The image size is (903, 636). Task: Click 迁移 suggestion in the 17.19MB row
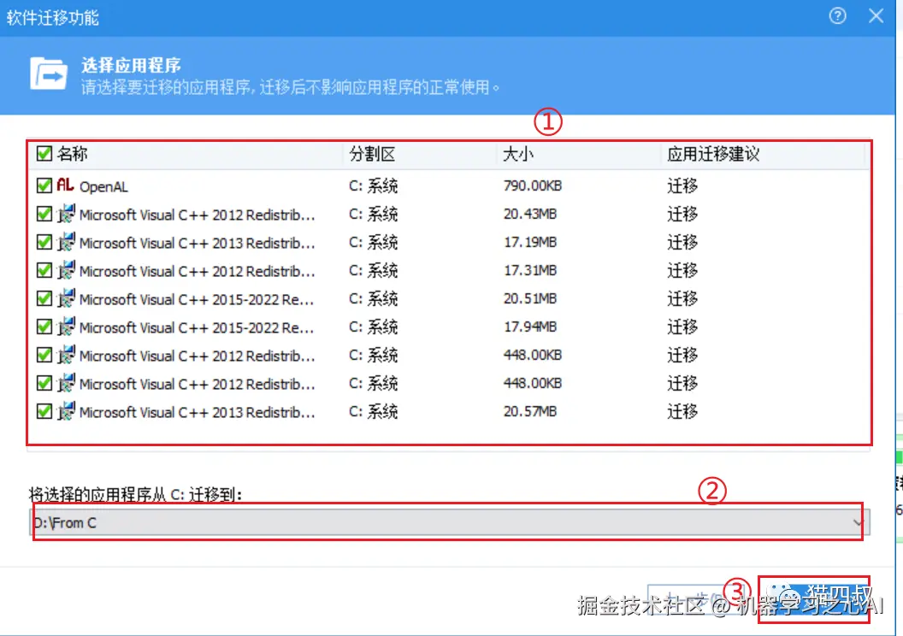coord(682,242)
